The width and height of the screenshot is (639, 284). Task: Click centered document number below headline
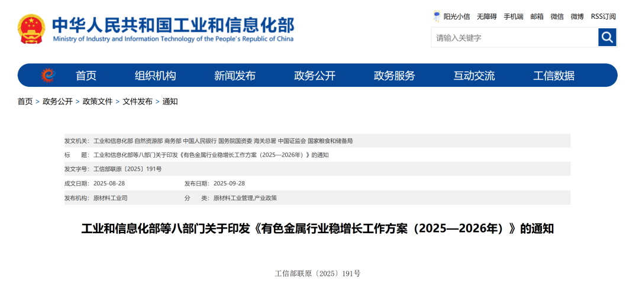click(318, 273)
